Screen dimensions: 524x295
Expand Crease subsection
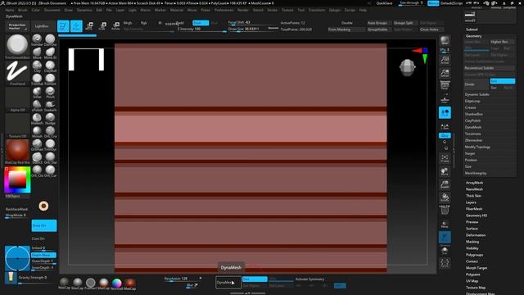470,107
